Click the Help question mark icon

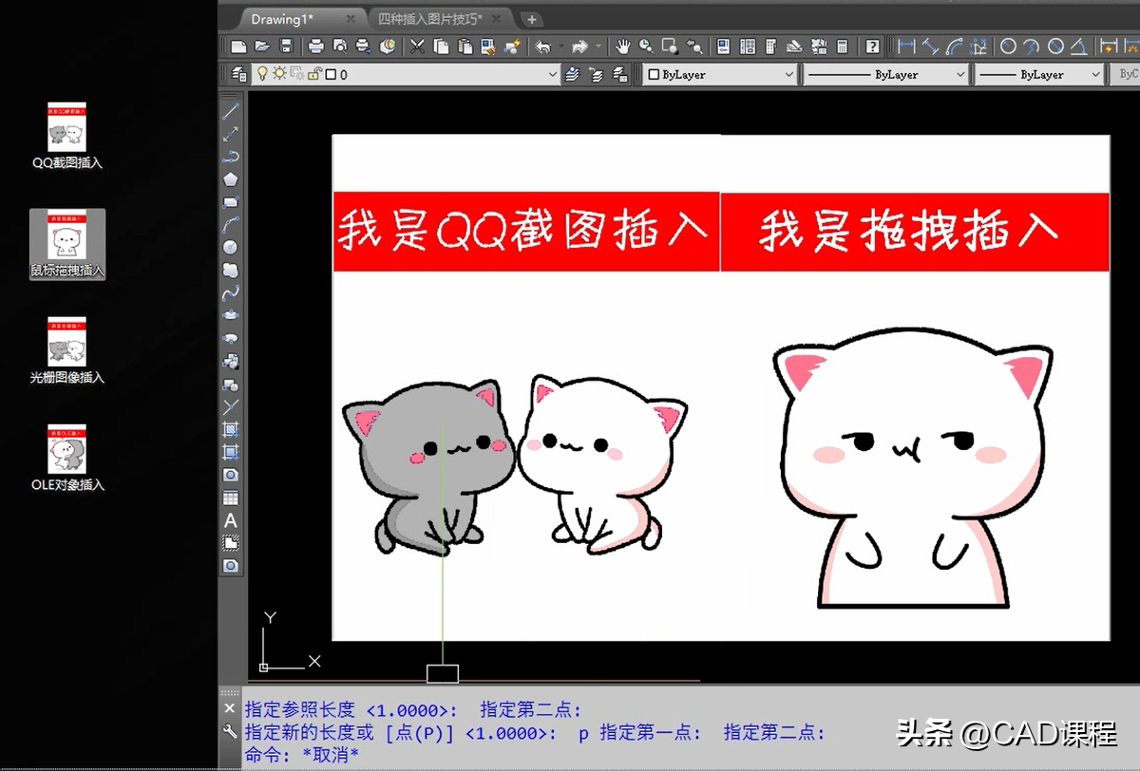click(x=872, y=46)
